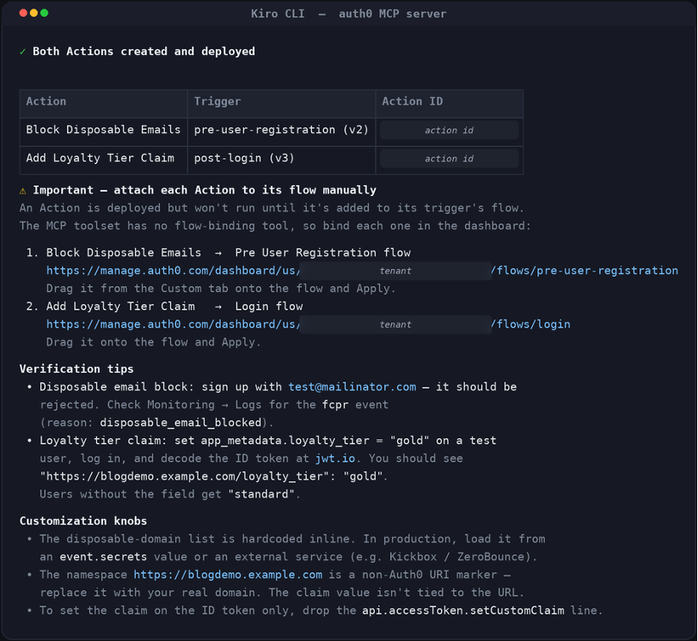This screenshot has width=698, height=641.
Task: Click 'Important — attach each Action to its flow manually'
Action: [205, 190]
